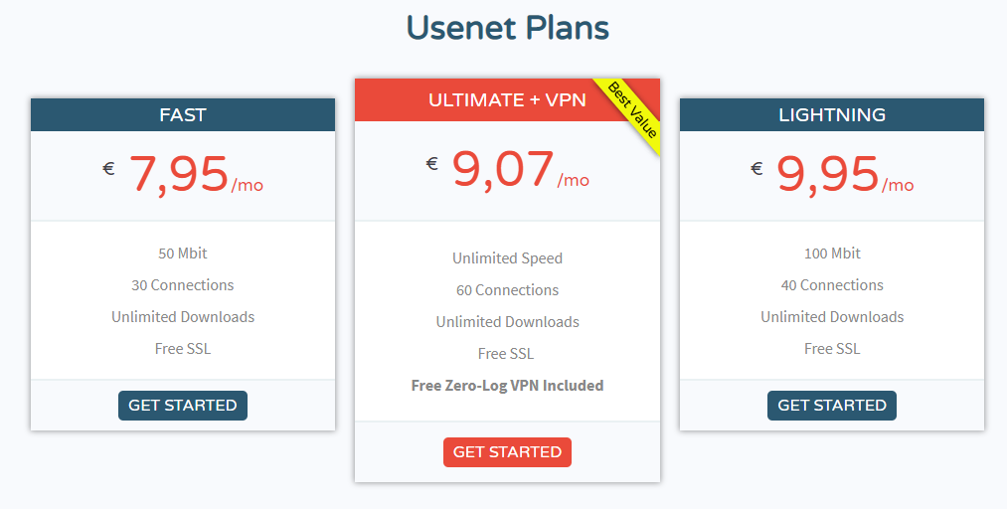Click Free SSL in the Lightning plan
The image size is (1007, 509).
coord(832,349)
